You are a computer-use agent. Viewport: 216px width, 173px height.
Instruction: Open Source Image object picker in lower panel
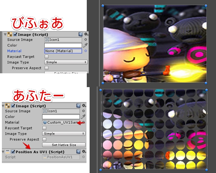click(83, 111)
